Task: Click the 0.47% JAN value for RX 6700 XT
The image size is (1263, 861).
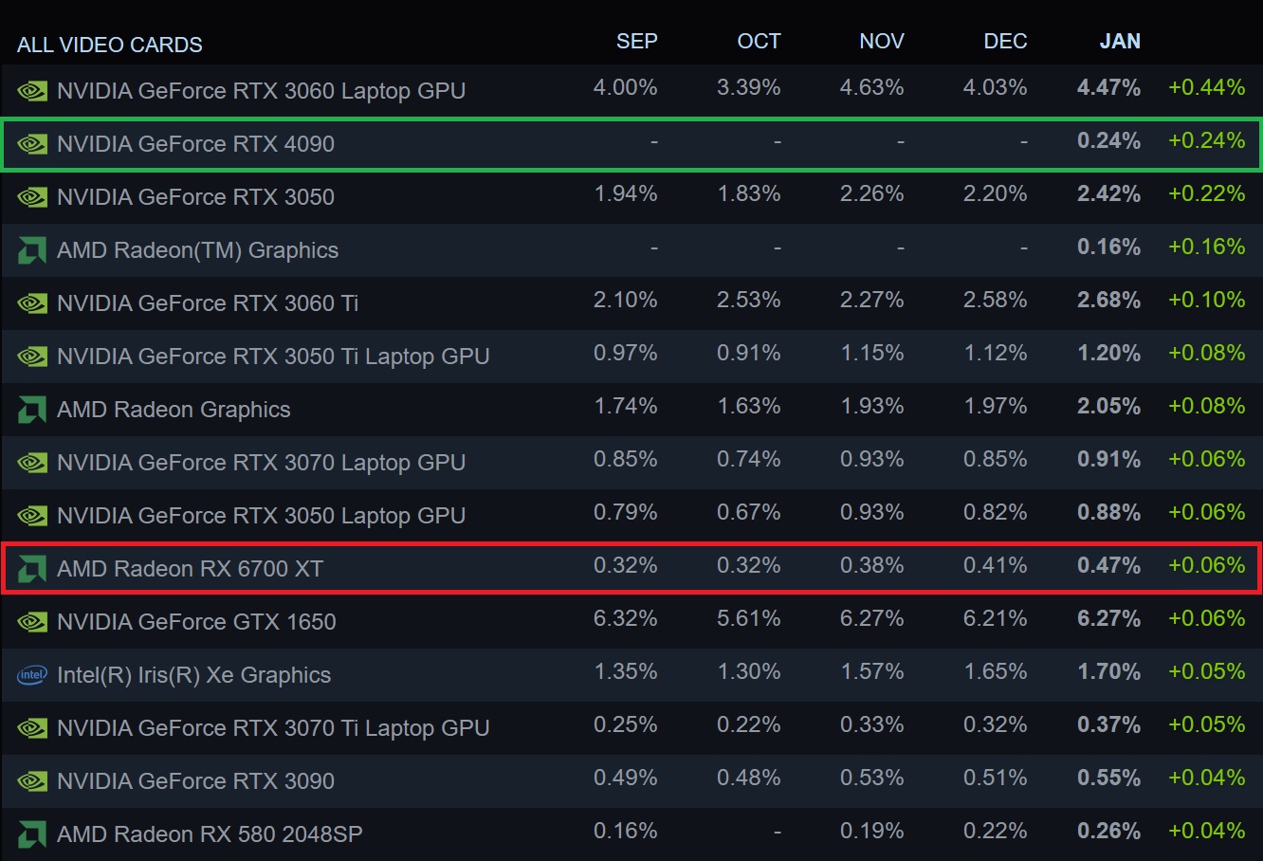Action: (x=1108, y=565)
